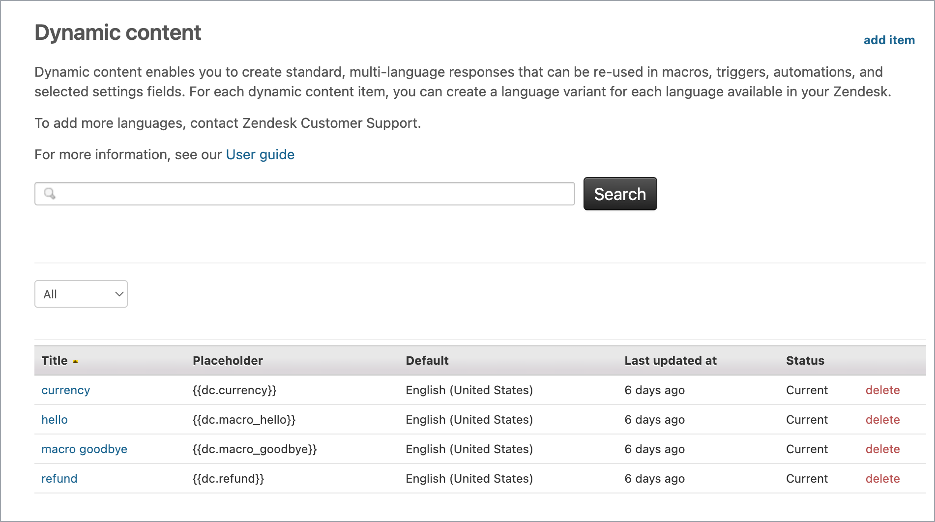Click English (United States) in currency row
The width and height of the screenshot is (935, 522).
469,390
